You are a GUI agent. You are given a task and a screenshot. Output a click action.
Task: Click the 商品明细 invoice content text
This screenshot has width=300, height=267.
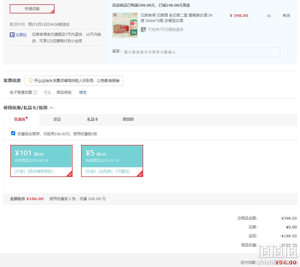64,92
